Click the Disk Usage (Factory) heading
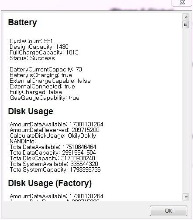Screen dimensions: 193x220 (50, 183)
